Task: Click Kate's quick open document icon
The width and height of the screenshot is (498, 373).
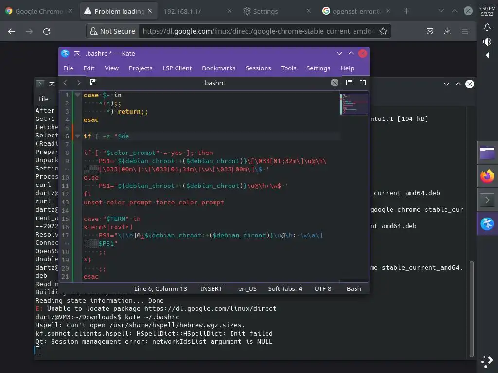Action: tap(349, 83)
